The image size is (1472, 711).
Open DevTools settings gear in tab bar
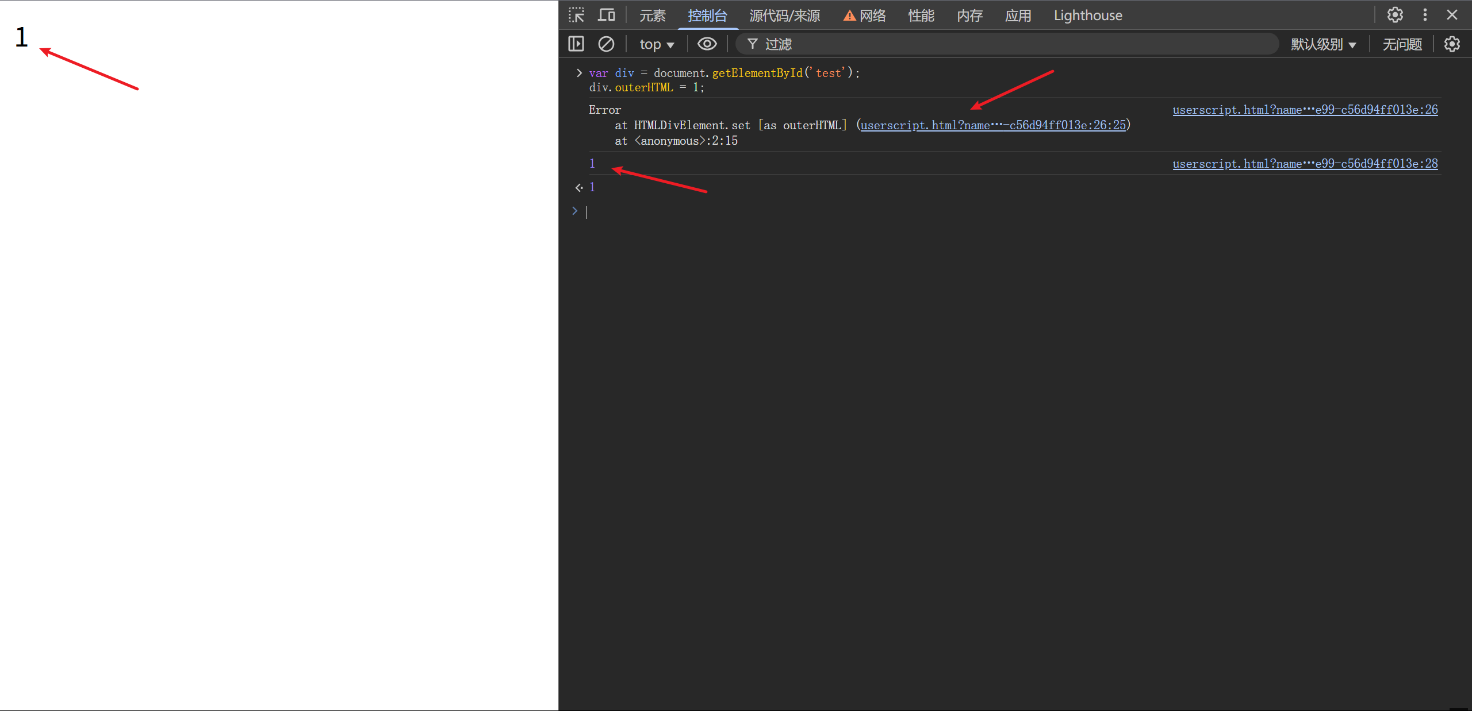[x=1395, y=15]
